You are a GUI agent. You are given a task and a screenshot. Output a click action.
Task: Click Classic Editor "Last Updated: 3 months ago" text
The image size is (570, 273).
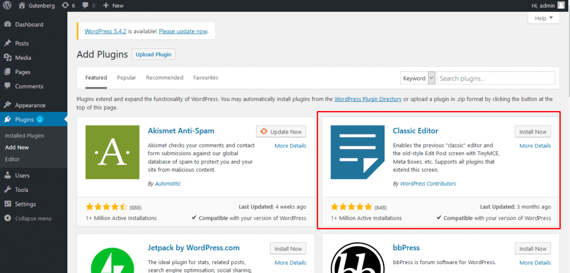click(x=515, y=207)
